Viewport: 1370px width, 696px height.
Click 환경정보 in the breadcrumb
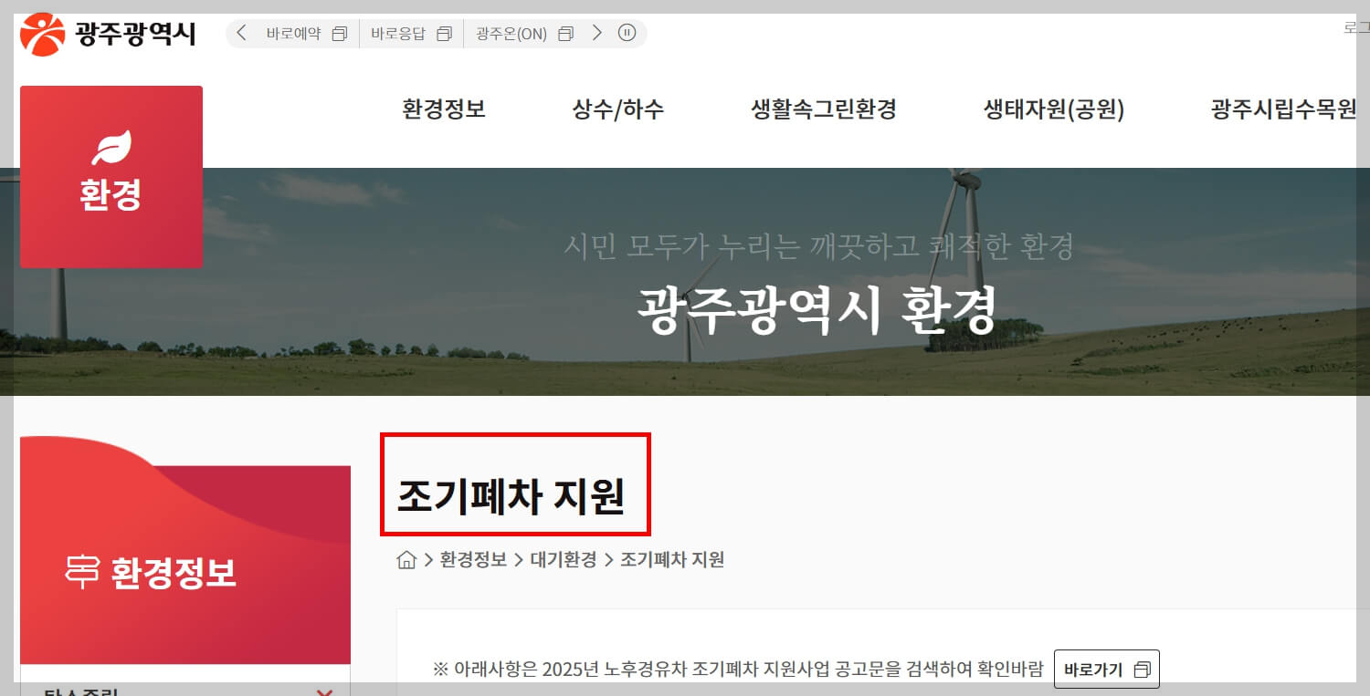point(473,560)
